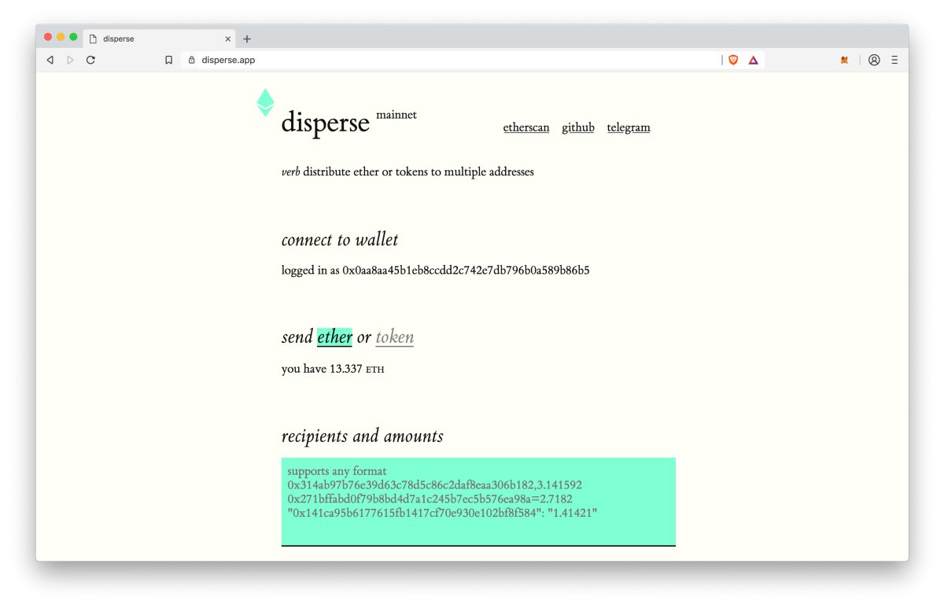Click the browser forward arrow
Image resolution: width=944 pixels, height=608 pixels.
(70, 60)
